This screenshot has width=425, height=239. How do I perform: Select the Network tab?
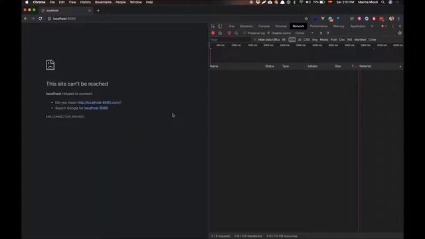tap(298, 27)
